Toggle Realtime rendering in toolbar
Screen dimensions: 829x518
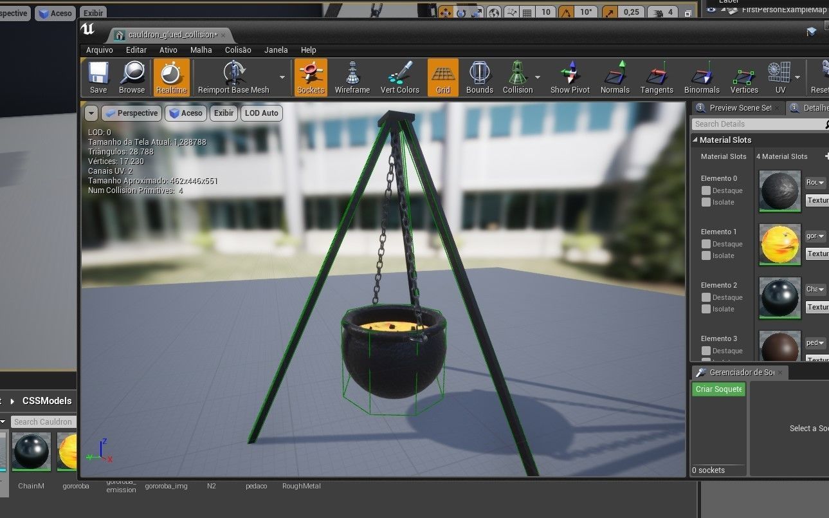(172, 78)
